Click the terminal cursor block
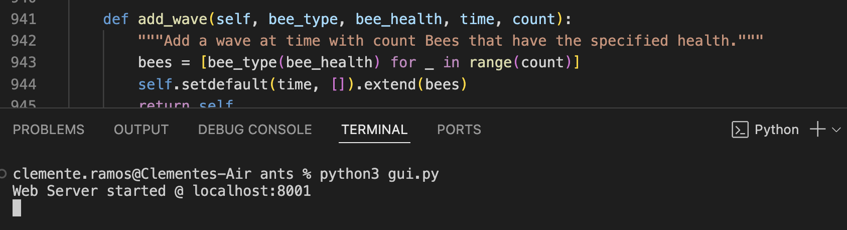 tap(17, 208)
